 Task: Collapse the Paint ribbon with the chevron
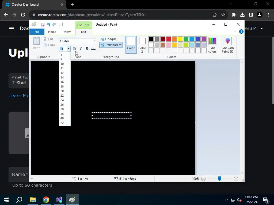[x=235, y=31]
